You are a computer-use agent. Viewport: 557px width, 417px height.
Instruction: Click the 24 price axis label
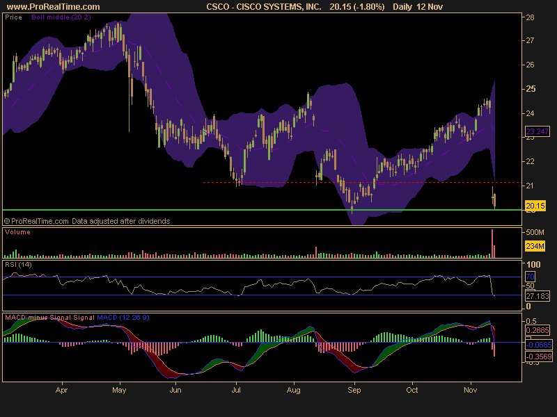coord(531,113)
